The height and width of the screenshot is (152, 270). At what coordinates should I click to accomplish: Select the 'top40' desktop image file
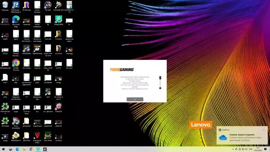(x=5, y=36)
